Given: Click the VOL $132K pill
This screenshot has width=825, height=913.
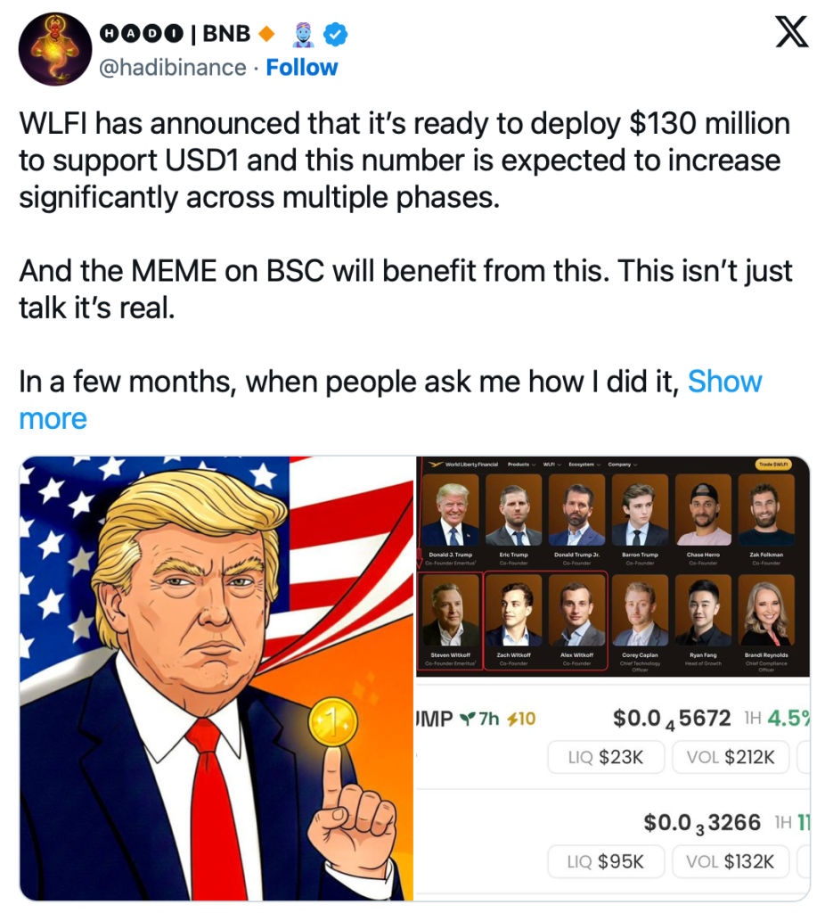Looking at the screenshot, I should coord(731,861).
